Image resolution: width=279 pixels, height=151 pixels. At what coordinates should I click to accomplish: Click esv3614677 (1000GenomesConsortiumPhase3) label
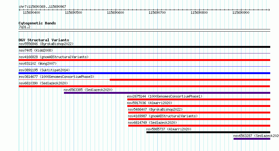[x=56, y=77]
